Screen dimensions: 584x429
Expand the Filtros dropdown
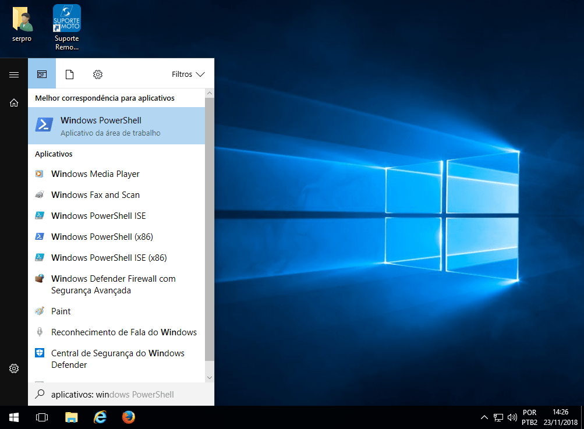pos(188,74)
